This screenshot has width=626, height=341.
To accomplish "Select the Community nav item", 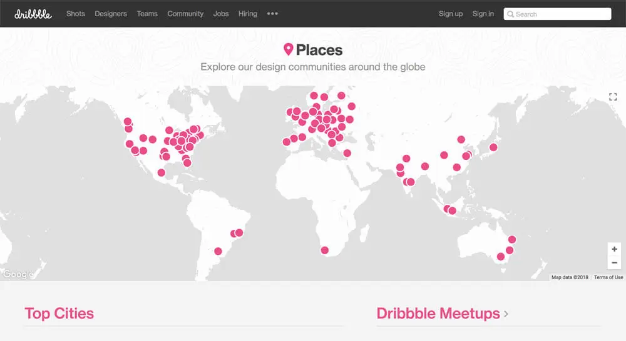I will (185, 14).
